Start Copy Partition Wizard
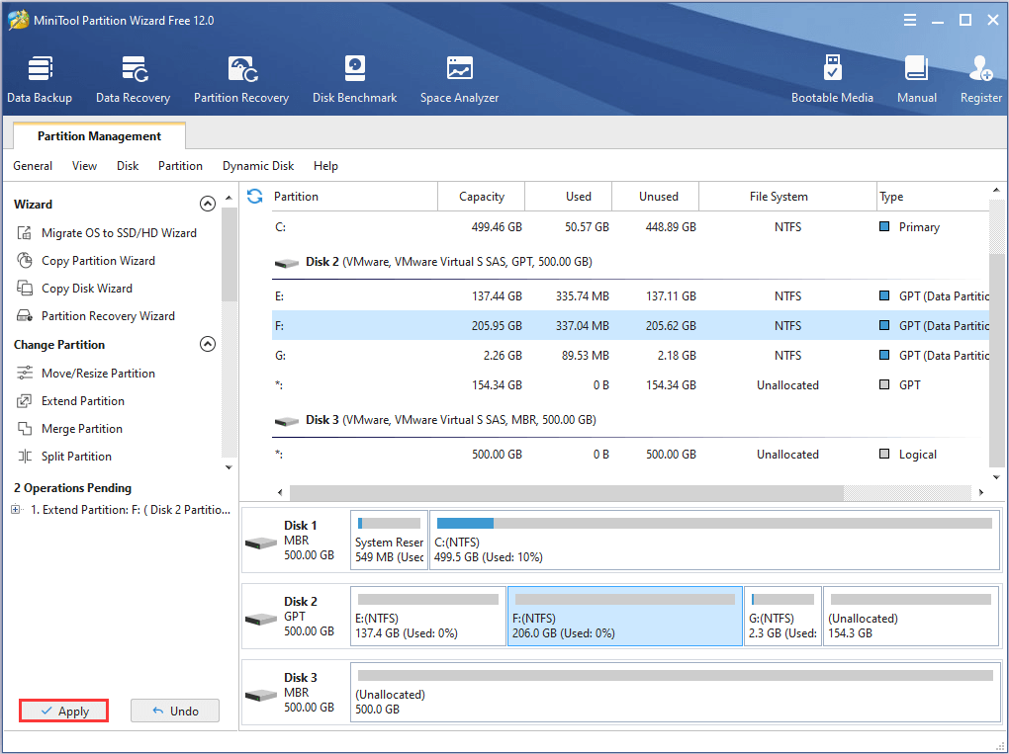This screenshot has width=1009, height=754. coord(86,260)
